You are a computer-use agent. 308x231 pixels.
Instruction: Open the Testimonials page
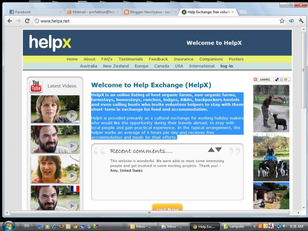[131, 59]
